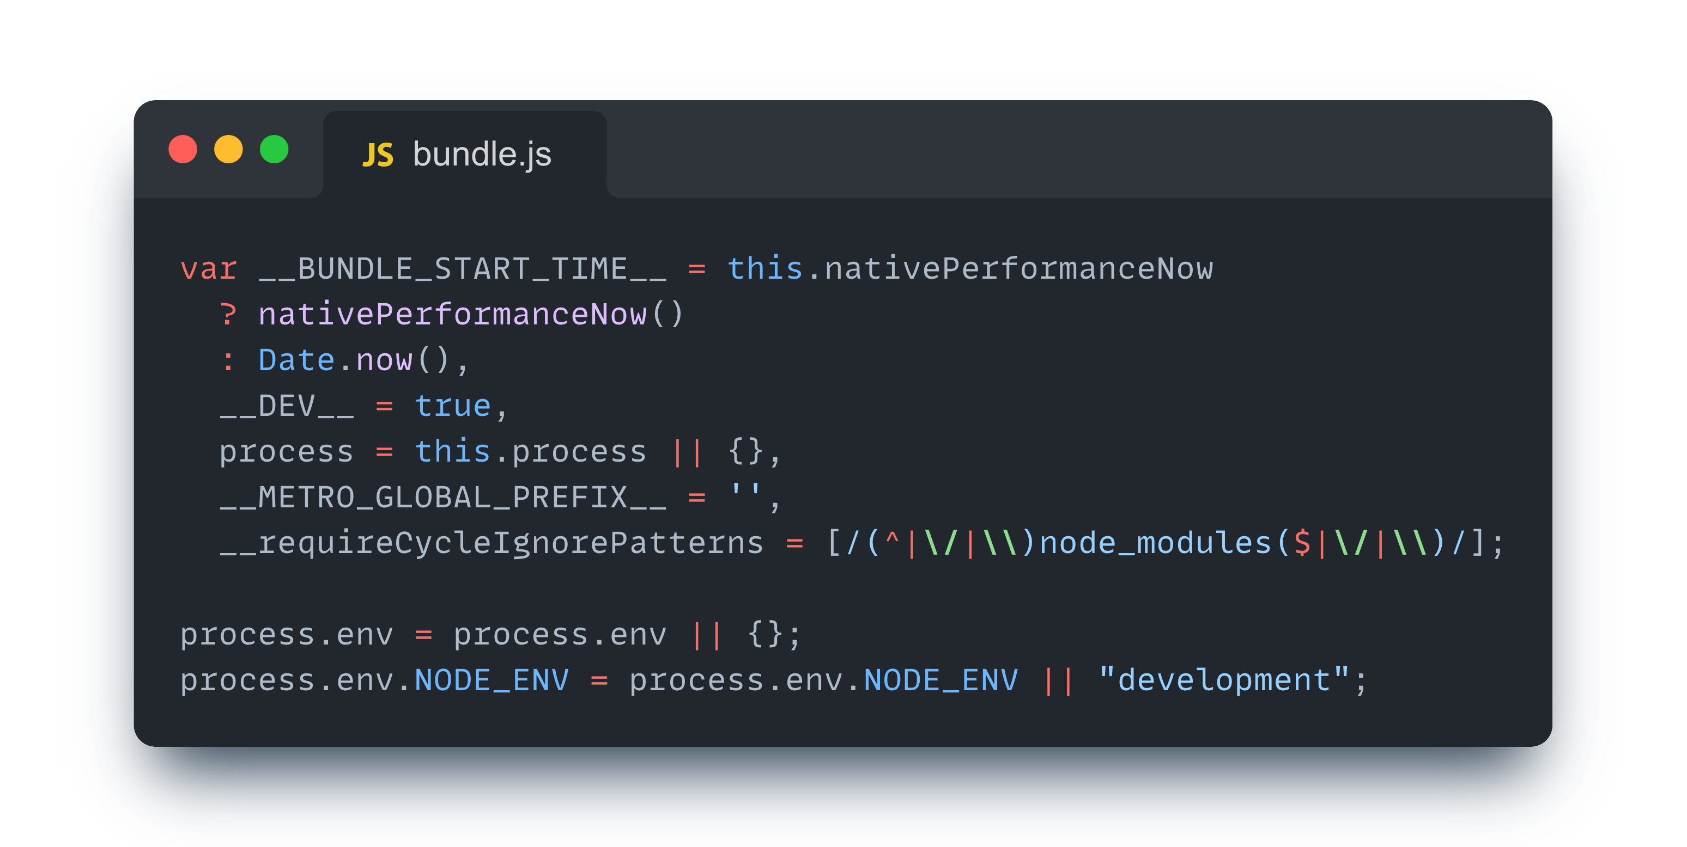Viewport: 1687px width, 847px height.
Task: Click the "development" string literal
Action: pos(1223,680)
